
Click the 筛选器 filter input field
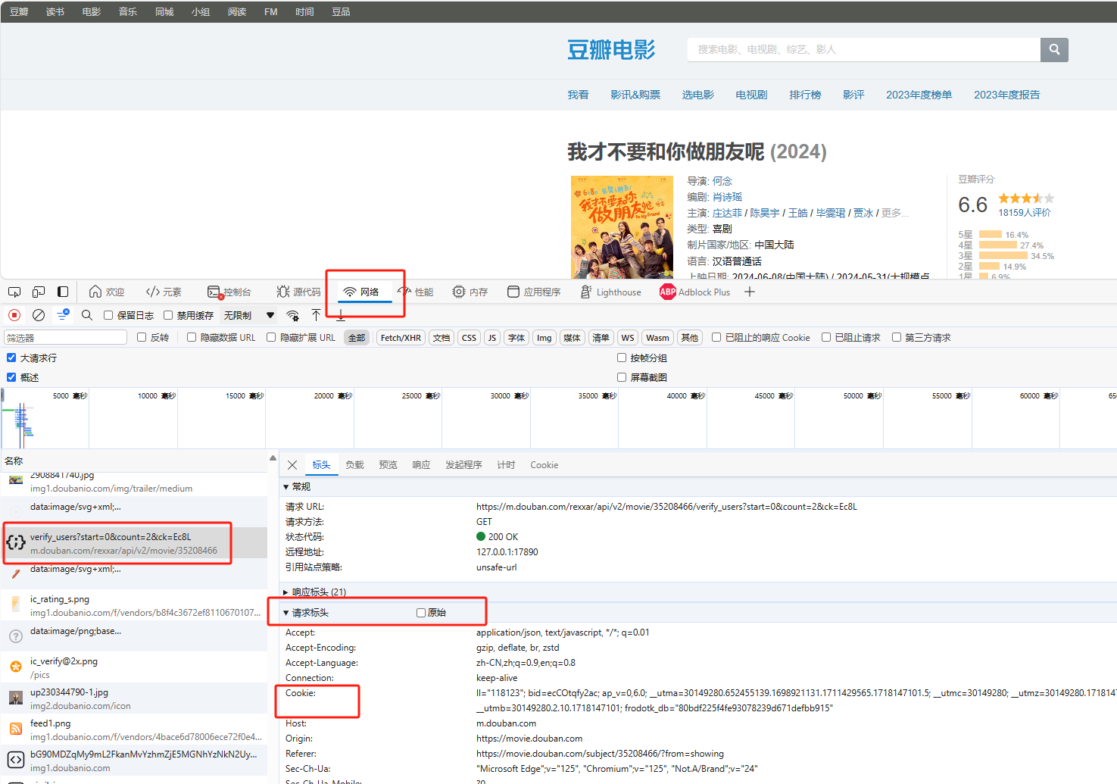click(x=66, y=338)
